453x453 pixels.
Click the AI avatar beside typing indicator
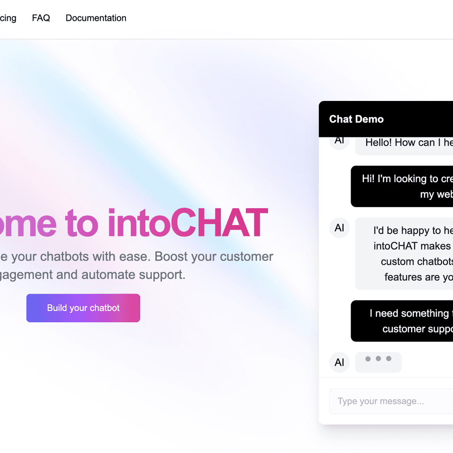click(x=339, y=362)
